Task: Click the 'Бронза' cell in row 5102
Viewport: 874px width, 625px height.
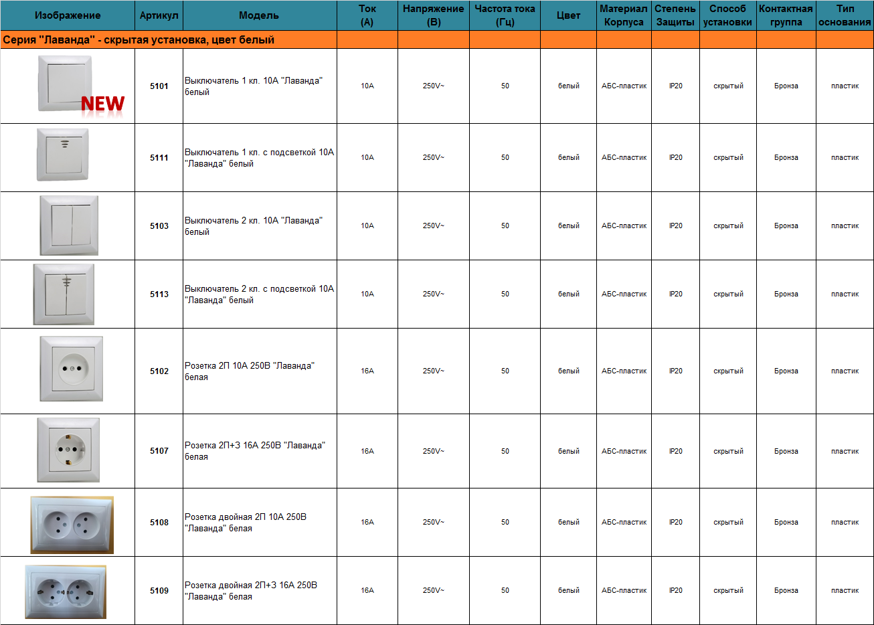Action: click(x=786, y=371)
